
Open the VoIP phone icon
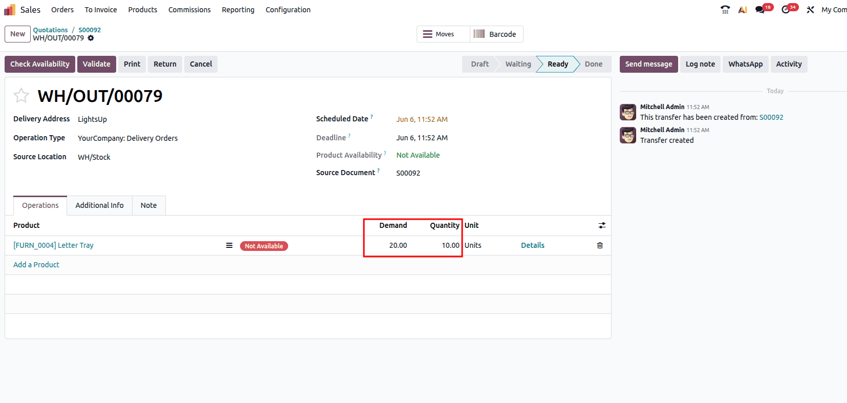click(x=725, y=10)
